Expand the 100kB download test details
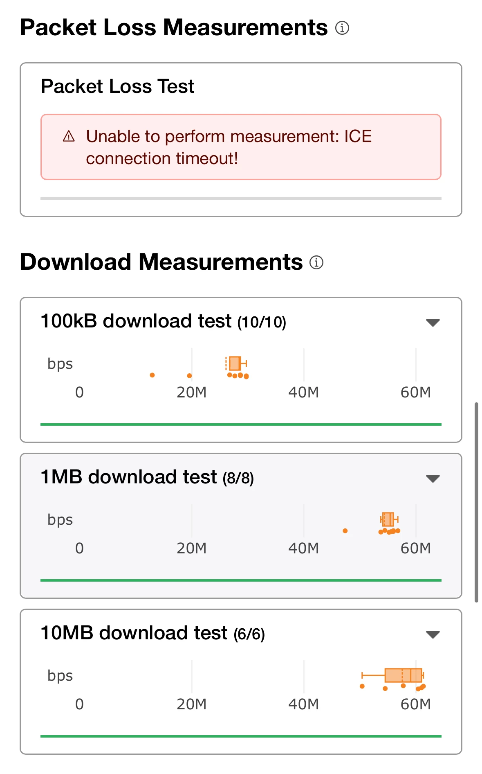The height and width of the screenshot is (774, 482). tap(433, 323)
